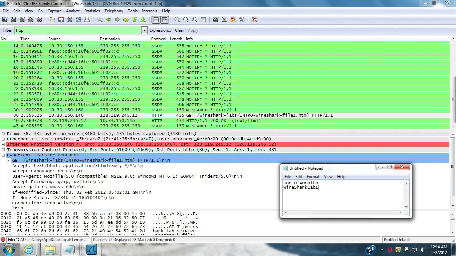Open the Internals menu
The image size is (456, 256).
150,11
